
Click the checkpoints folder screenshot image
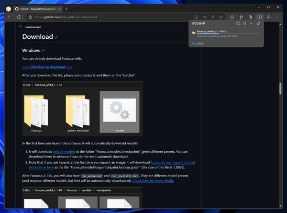82,198
